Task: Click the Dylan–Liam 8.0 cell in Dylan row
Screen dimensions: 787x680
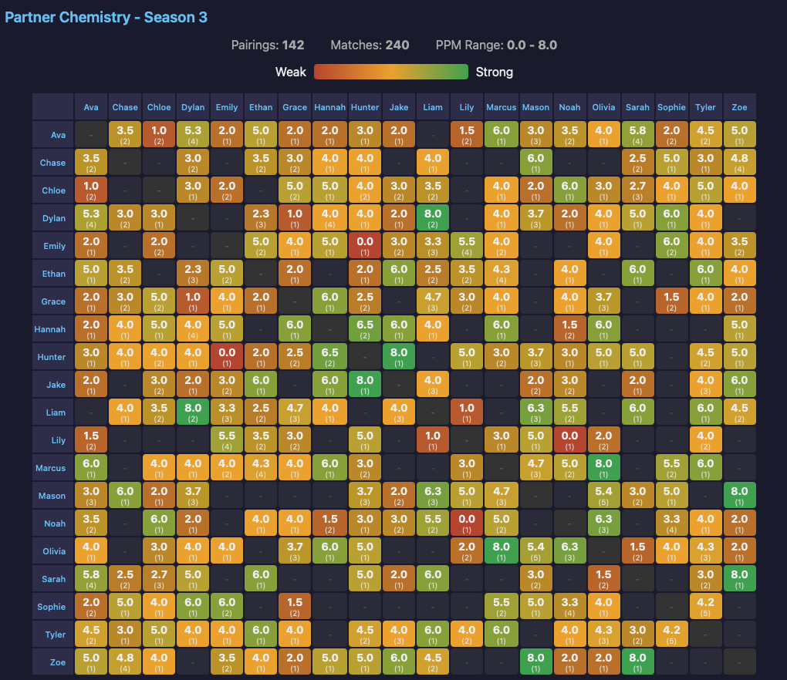Action: tap(433, 218)
